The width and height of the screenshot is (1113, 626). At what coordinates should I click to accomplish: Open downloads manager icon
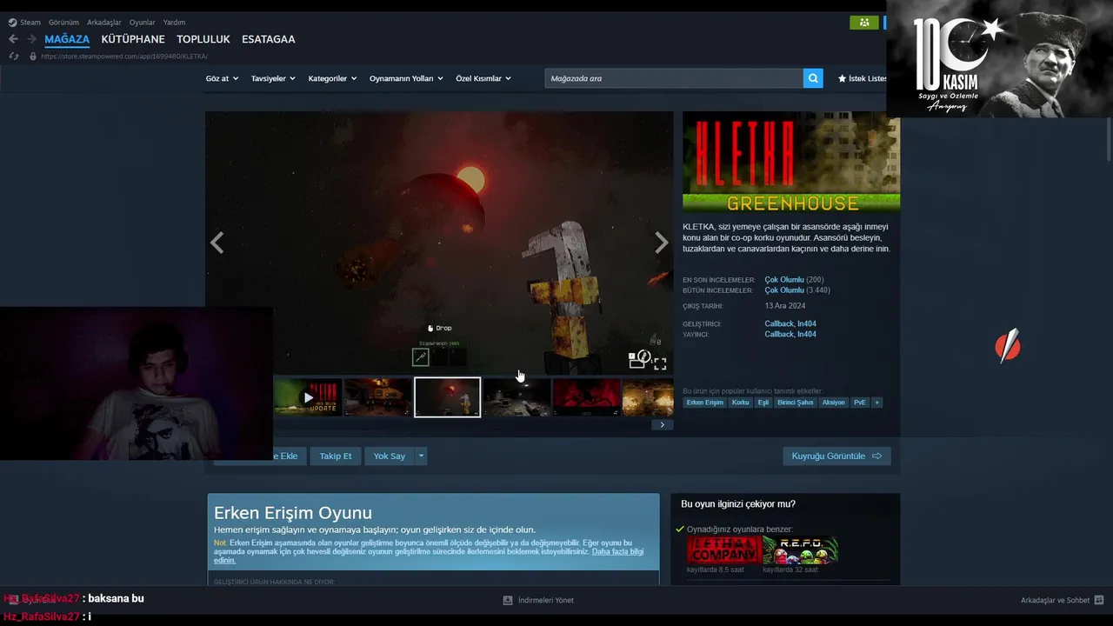coord(508,600)
